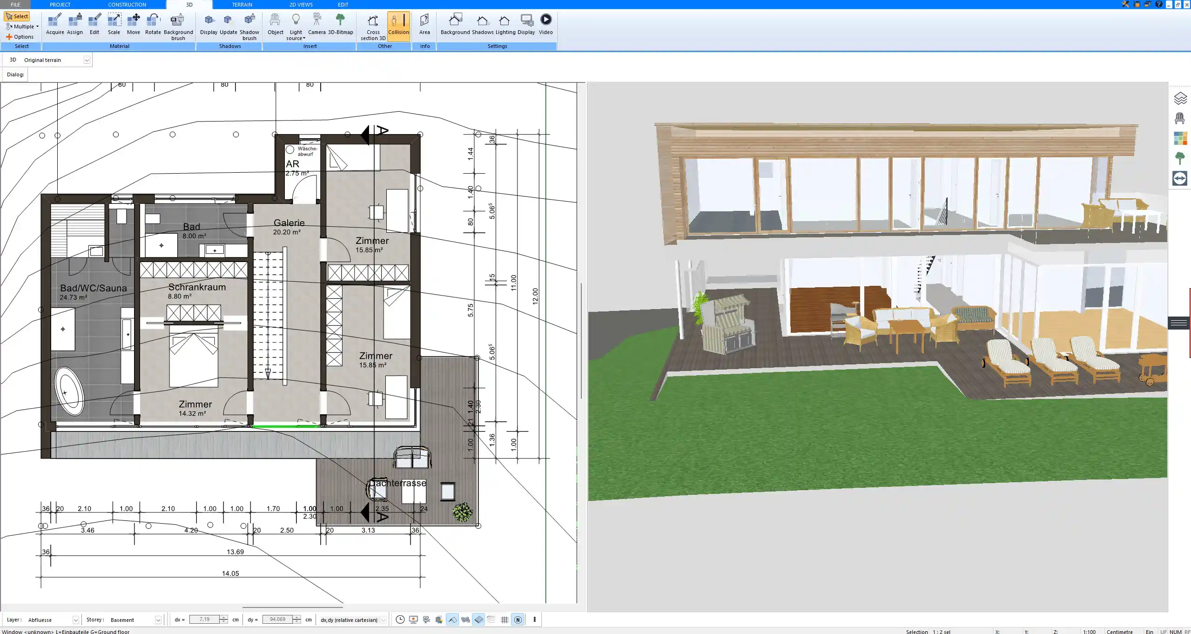Open Lighting settings
Image resolution: width=1191 pixels, height=634 pixels.
click(x=505, y=24)
